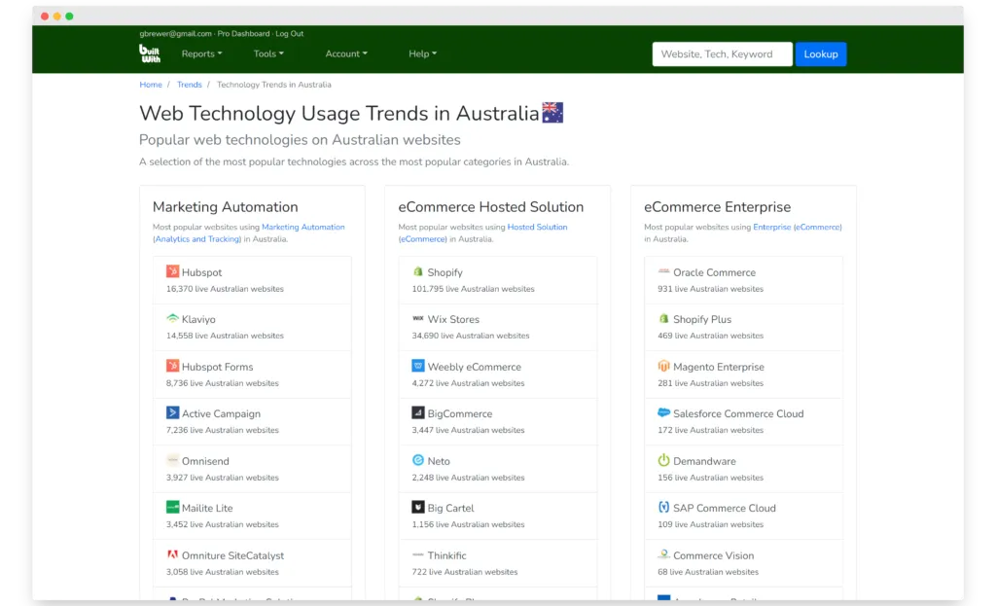The image size is (996, 606).
Task: Expand the Reports dropdown menu
Action: 201,54
